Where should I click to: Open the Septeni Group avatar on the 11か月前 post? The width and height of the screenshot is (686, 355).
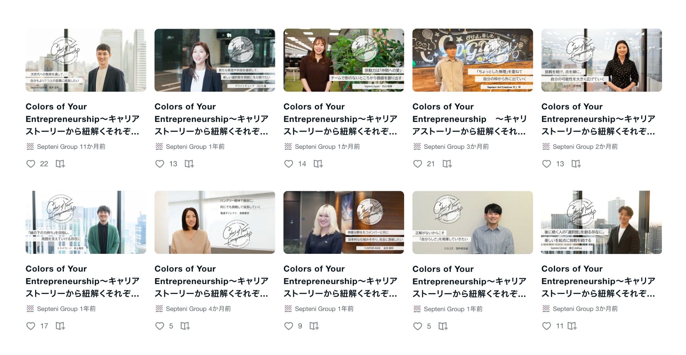[30, 147]
